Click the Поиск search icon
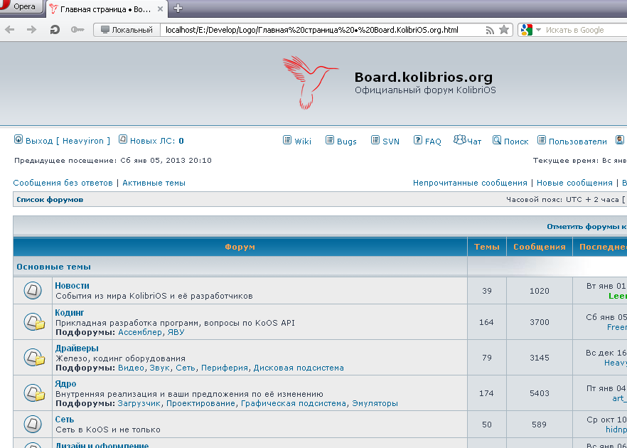 click(x=497, y=140)
